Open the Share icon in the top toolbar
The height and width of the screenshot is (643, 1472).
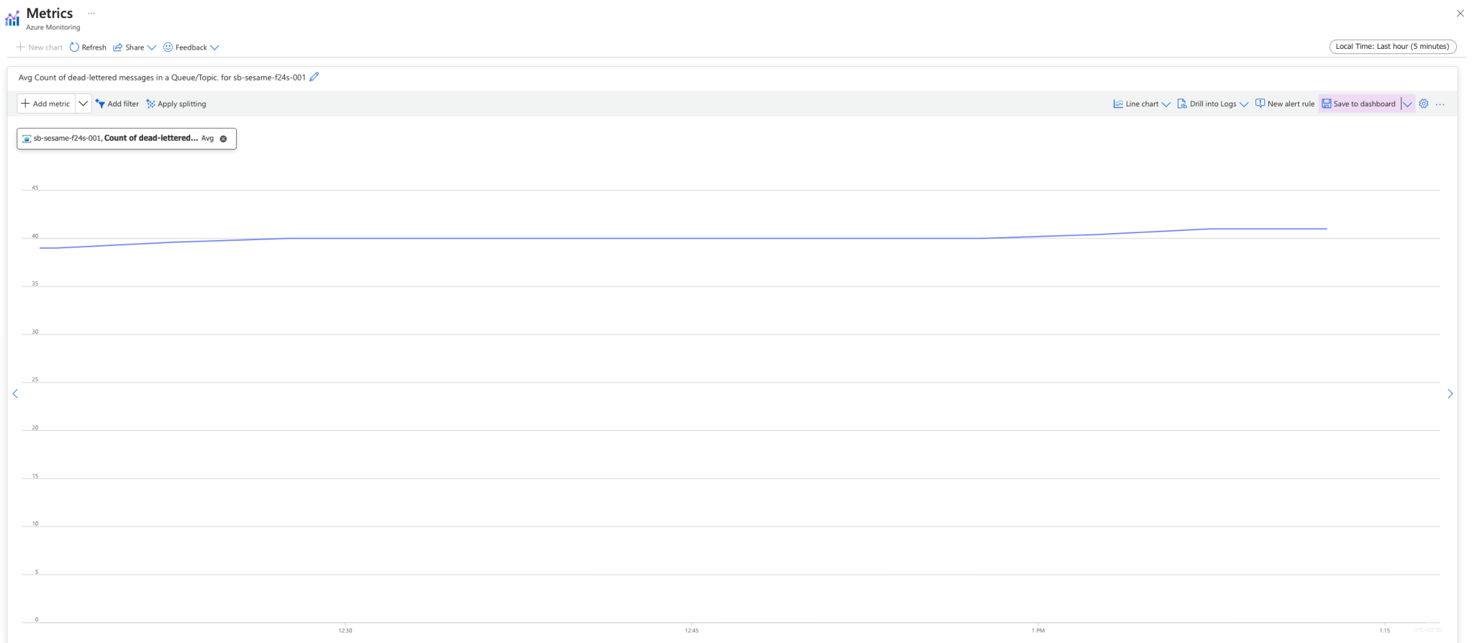click(117, 47)
